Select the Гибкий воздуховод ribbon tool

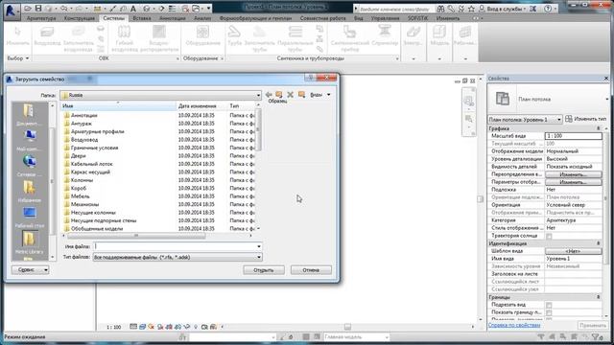pos(125,38)
